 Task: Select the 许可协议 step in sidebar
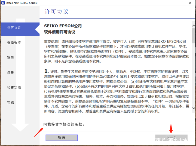(x=20, y=29)
